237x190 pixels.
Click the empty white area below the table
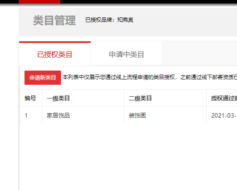point(128,157)
